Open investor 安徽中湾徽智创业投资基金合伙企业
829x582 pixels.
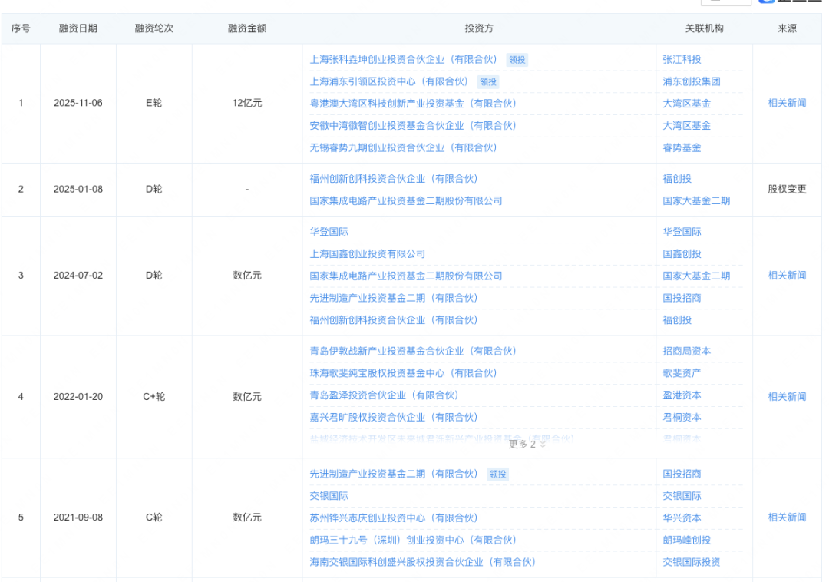413,126
